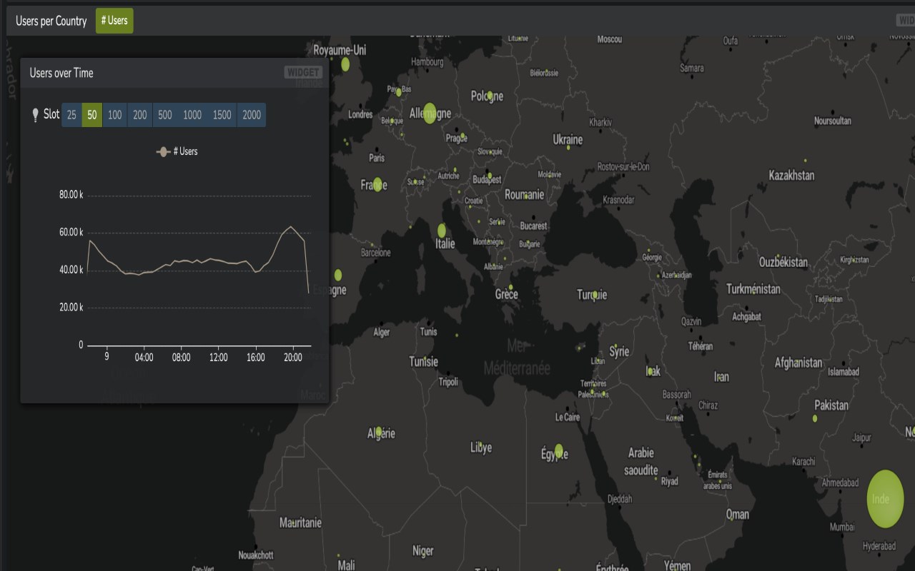Click the Iran country label
The height and width of the screenshot is (571, 915).
[x=721, y=376]
